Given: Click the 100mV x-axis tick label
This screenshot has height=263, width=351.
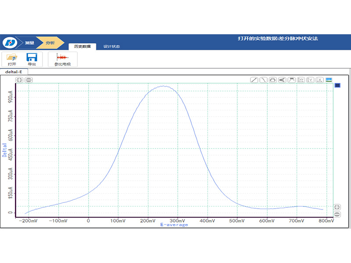Looking at the screenshot, I should coord(118,221).
